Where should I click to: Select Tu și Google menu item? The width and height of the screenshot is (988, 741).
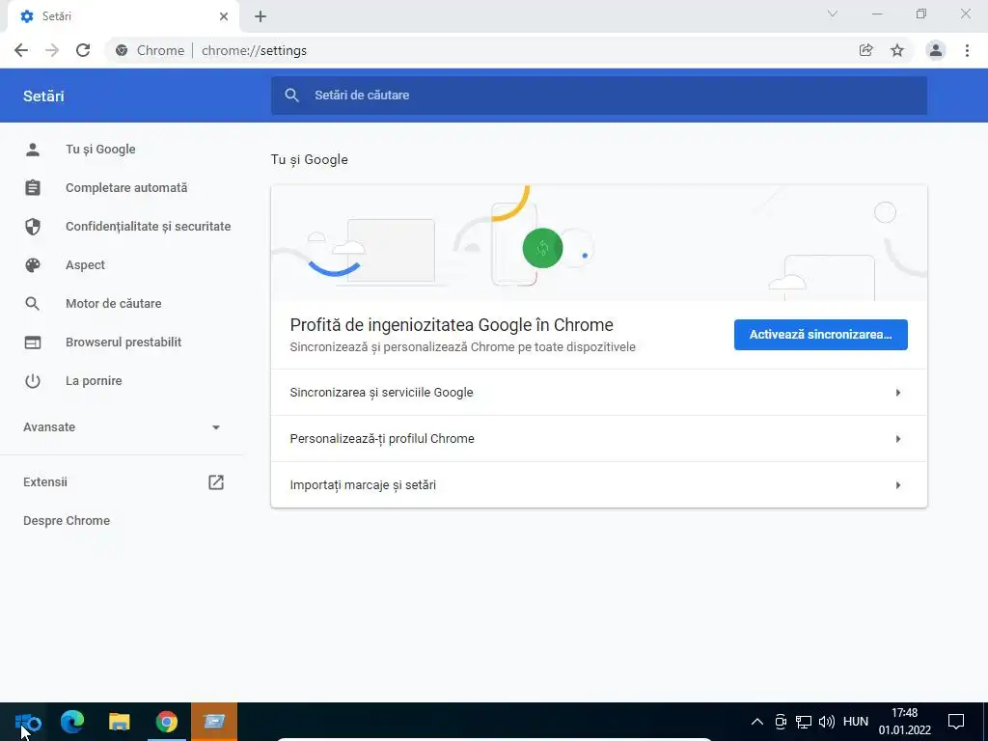100,150
